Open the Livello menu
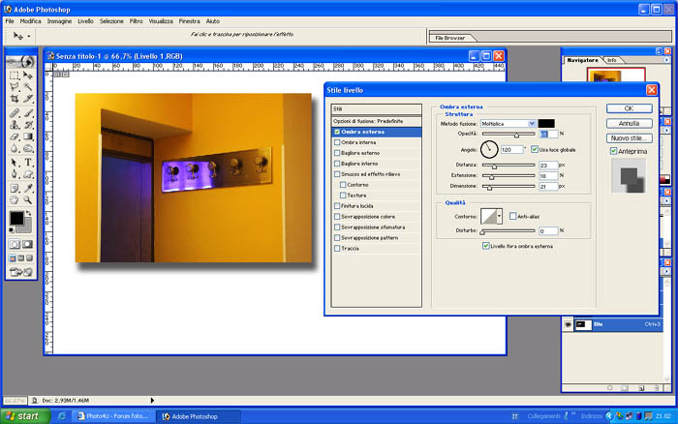 point(85,21)
